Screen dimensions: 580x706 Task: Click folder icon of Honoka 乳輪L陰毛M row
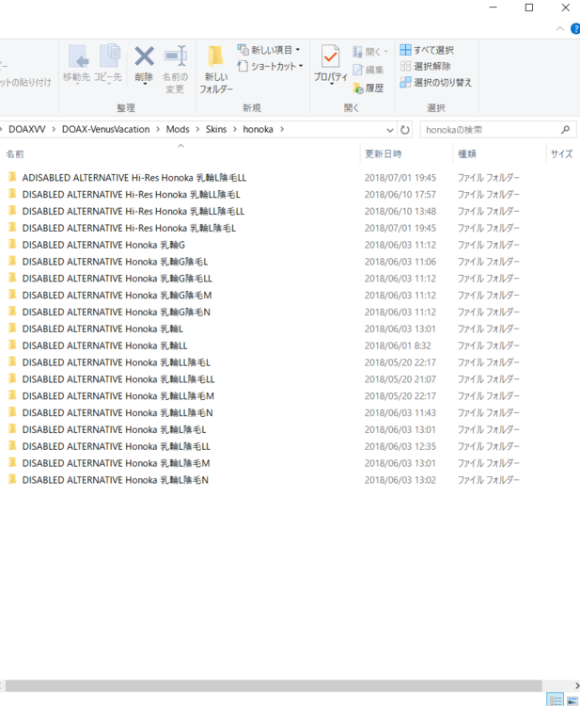(12, 463)
